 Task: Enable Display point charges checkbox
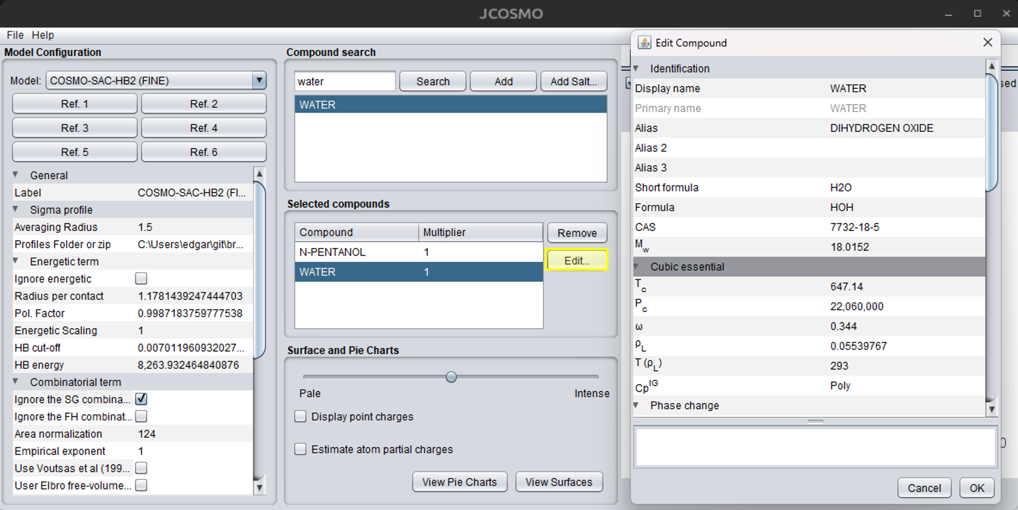(300, 416)
